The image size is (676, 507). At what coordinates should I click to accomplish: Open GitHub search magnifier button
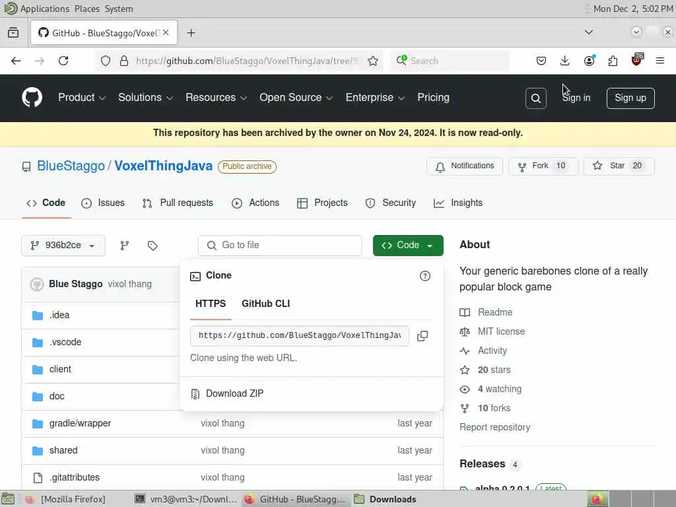(536, 98)
